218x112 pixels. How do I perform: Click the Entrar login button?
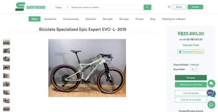pyautogui.click(x=179, y=7)
